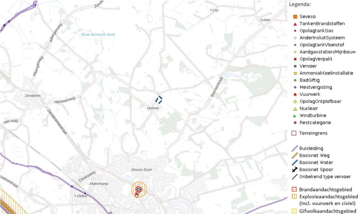Click the orange Seveso legend icon
This screenshot has height=214, width=360.
(x=295, y=17)
